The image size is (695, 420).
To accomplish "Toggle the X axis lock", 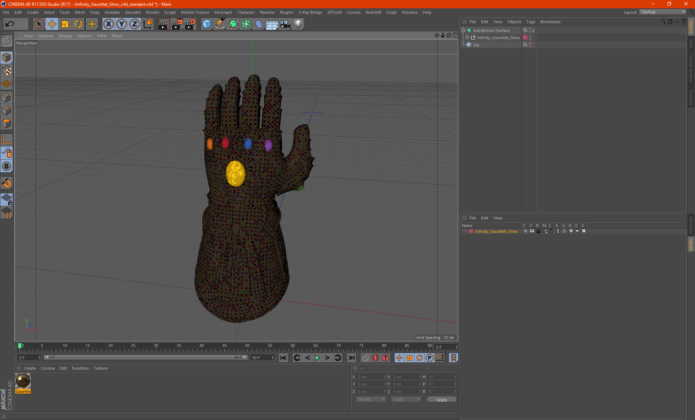I will tap(108, 24).
